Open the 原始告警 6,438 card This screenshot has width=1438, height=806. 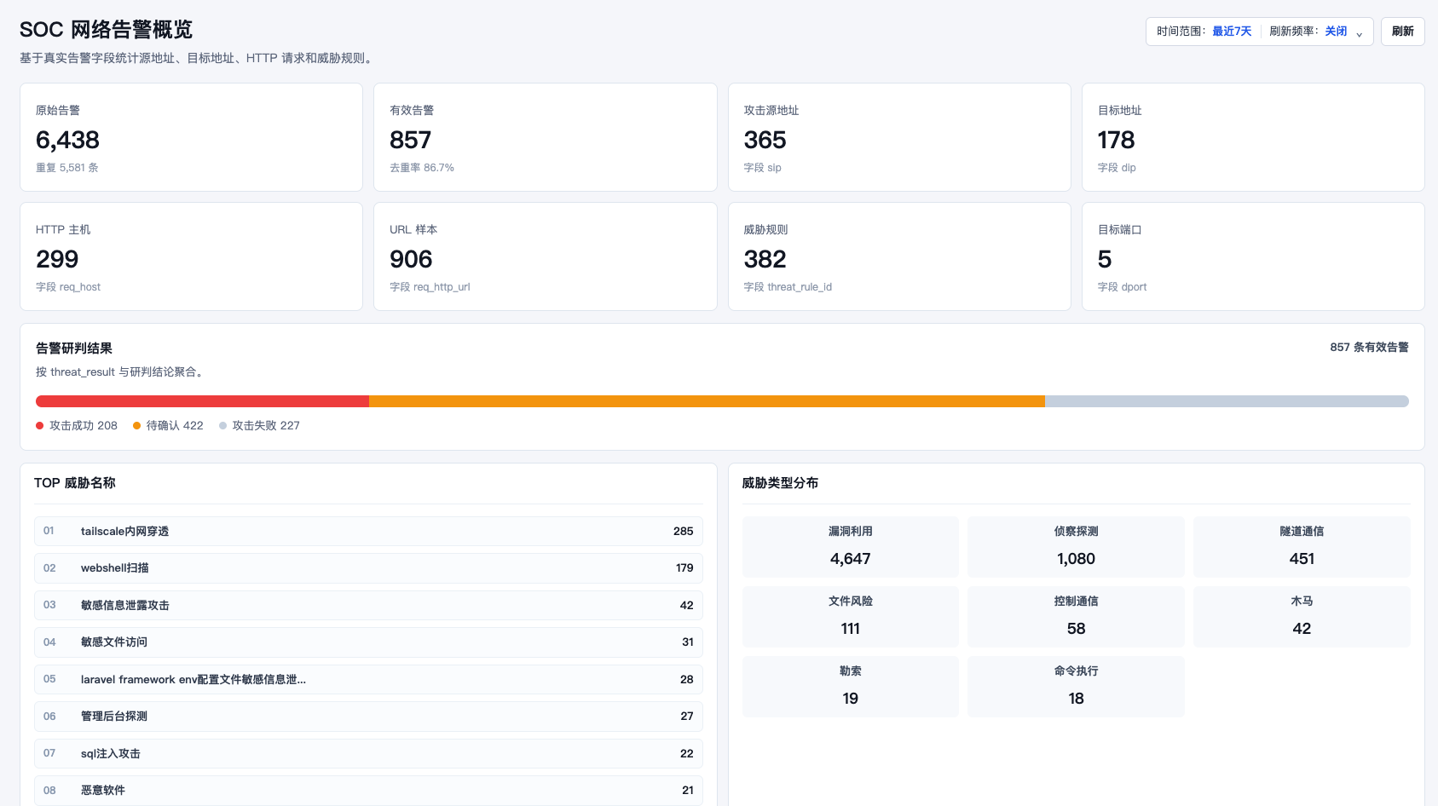point(191,137)
